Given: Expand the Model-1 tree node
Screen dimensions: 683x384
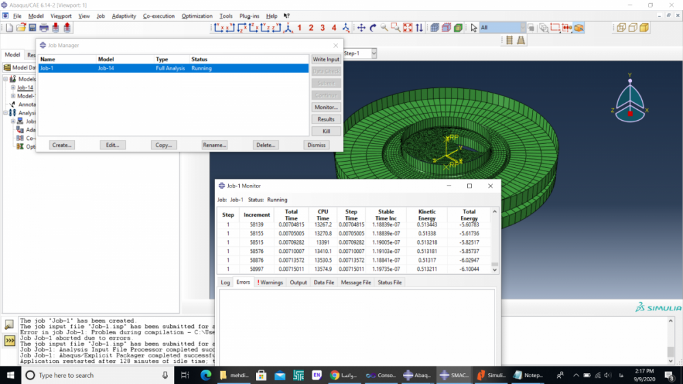Looking at the screenshot, I should pyautogui.click(x=13, y=95).
